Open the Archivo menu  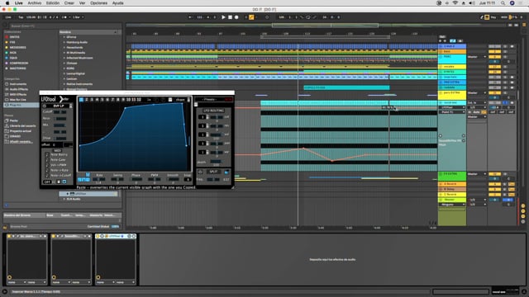[x=35, y=3]
